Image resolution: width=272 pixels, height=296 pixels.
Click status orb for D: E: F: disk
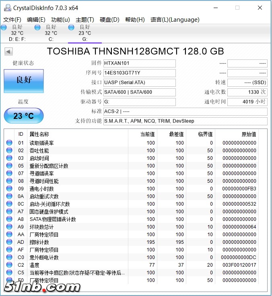(4, 27)
